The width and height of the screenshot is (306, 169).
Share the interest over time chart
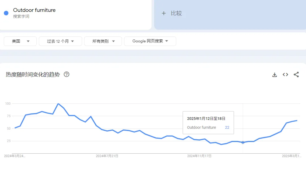click(x=296, y=75)
